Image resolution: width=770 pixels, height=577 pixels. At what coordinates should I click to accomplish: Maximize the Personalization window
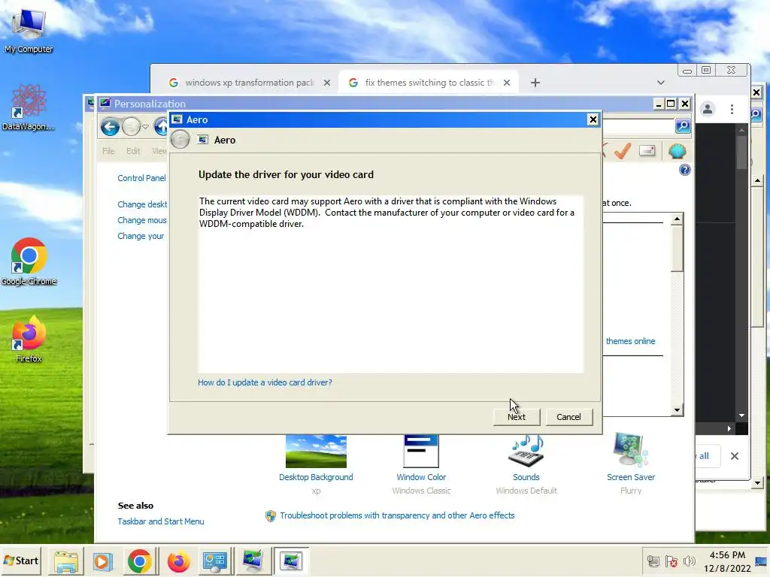click(670, 104)
